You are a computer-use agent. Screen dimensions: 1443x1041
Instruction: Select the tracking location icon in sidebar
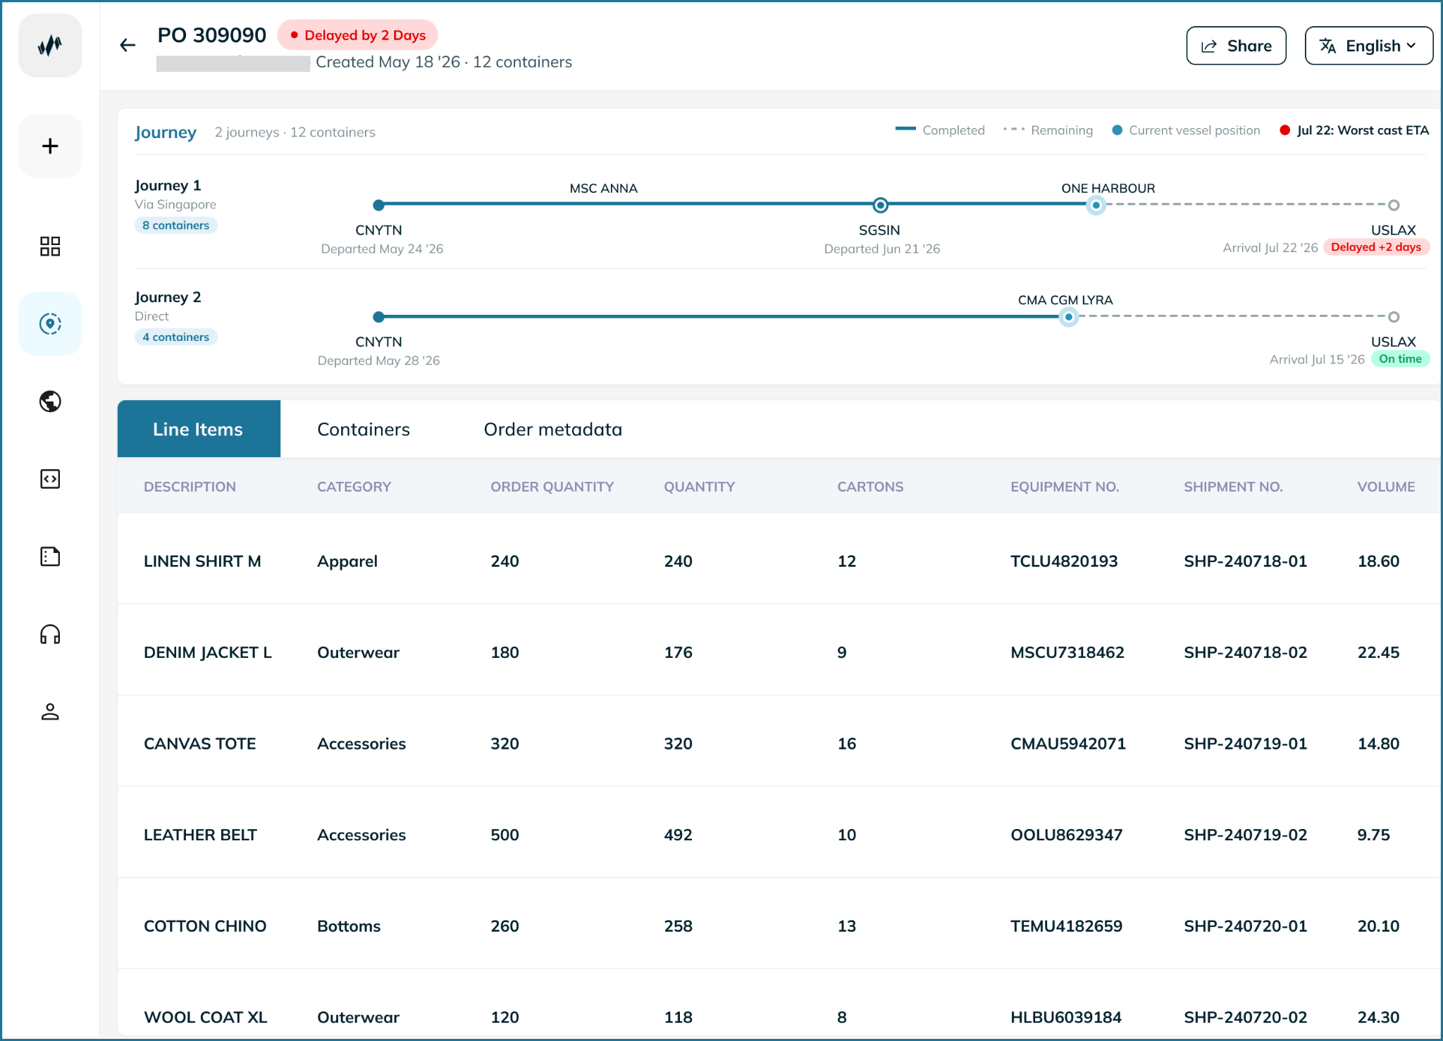[50, 323]
